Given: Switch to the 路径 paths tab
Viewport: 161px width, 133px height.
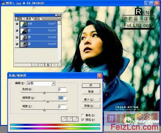Looking at the screenshot, I should click(x=37, y=19).
